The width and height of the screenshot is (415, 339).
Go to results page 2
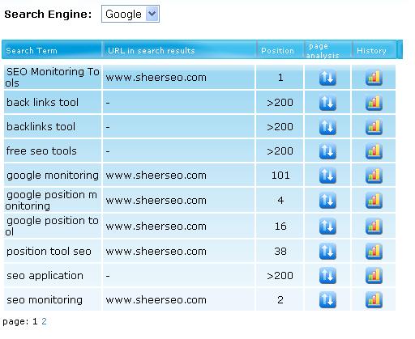(44, 321)
